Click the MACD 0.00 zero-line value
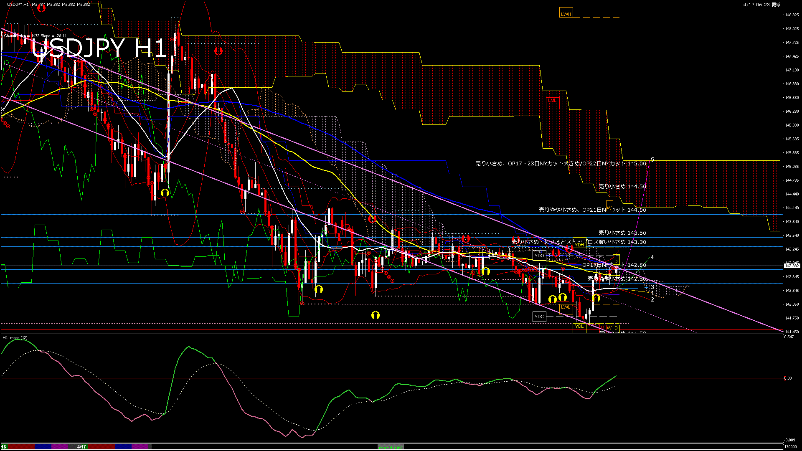Image resolution: width=802 pixels, height=451 pixels. 788,378
